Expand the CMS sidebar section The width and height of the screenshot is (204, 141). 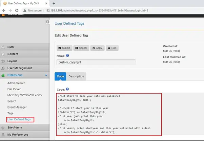10,47
